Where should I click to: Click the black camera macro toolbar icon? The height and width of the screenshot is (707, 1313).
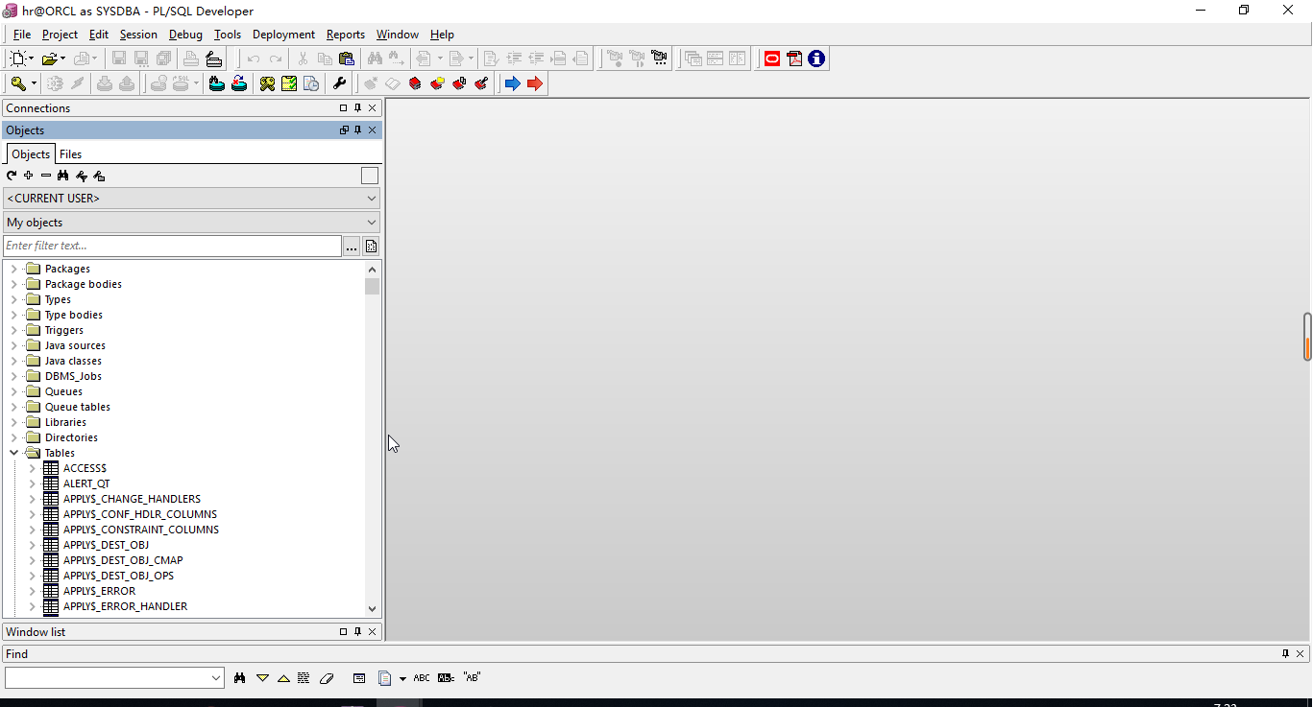[x=659, y=59]
